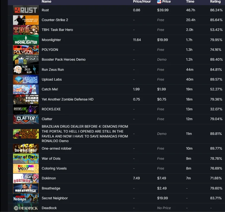The height and width of the screenshot is (212, 225).
Task: Select the Rust game name
Action: (45, 10)
